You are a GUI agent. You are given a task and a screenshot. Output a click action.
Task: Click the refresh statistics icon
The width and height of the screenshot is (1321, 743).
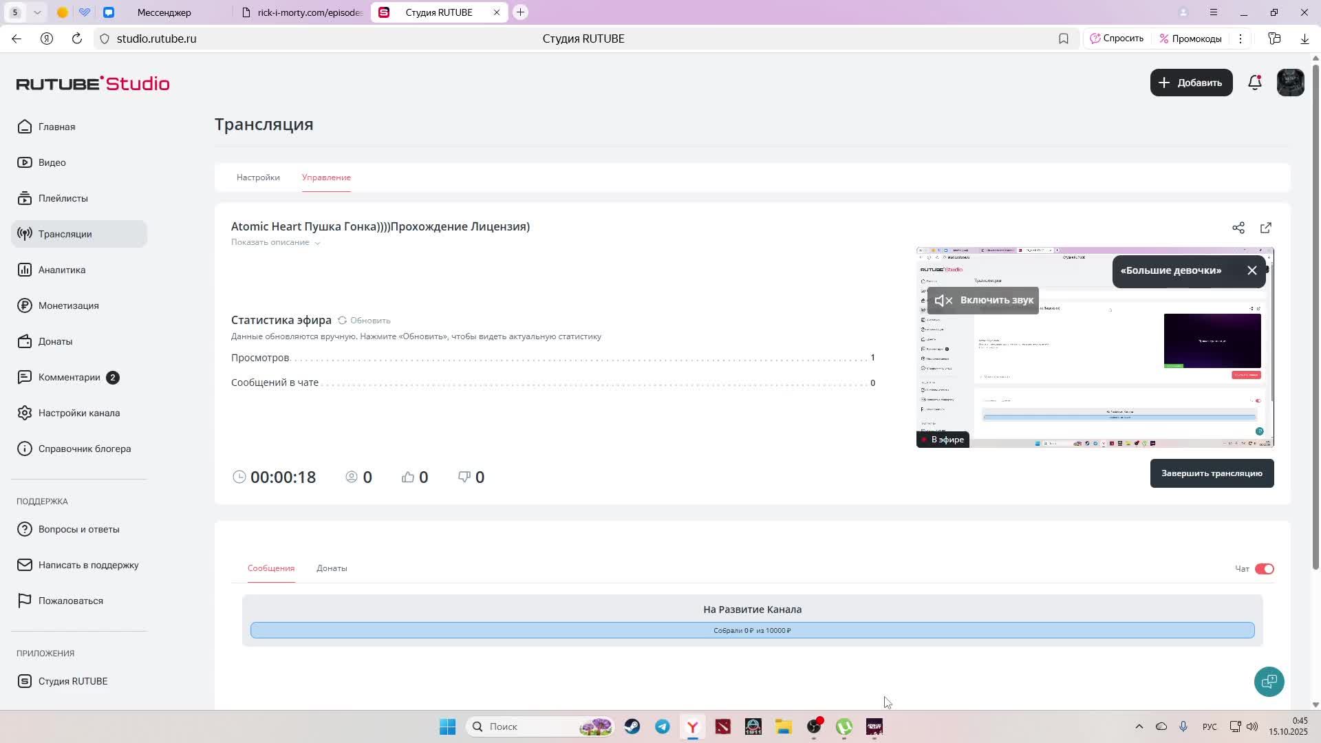(342, 321)
